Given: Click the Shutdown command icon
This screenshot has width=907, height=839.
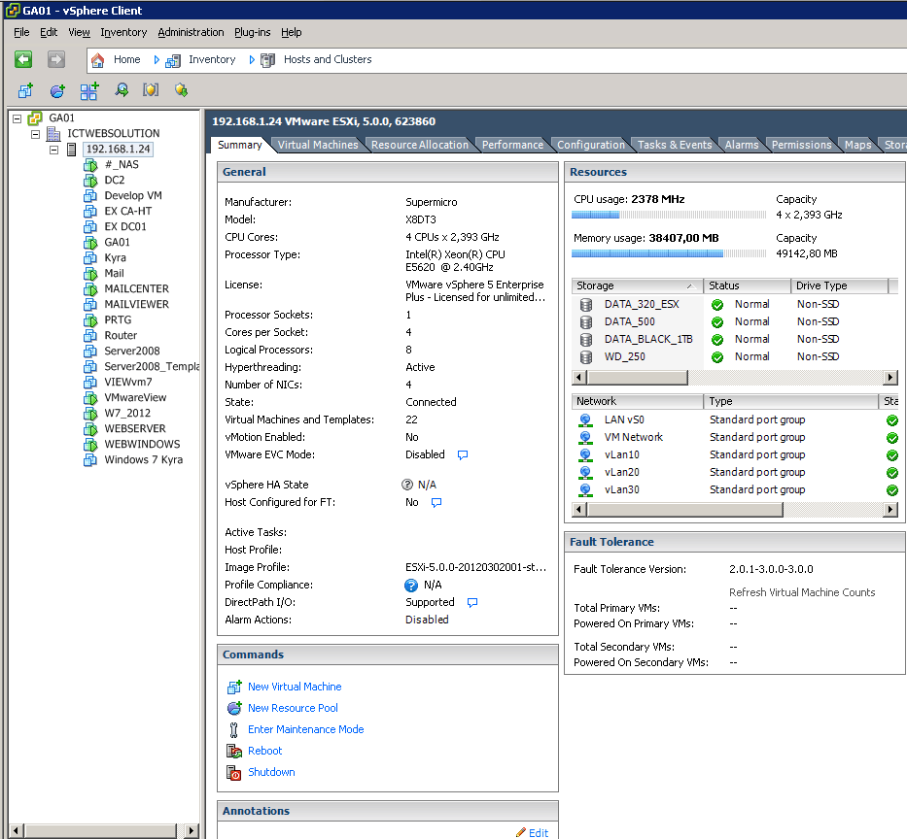Looking at the screenshot, I should [233, 773].
